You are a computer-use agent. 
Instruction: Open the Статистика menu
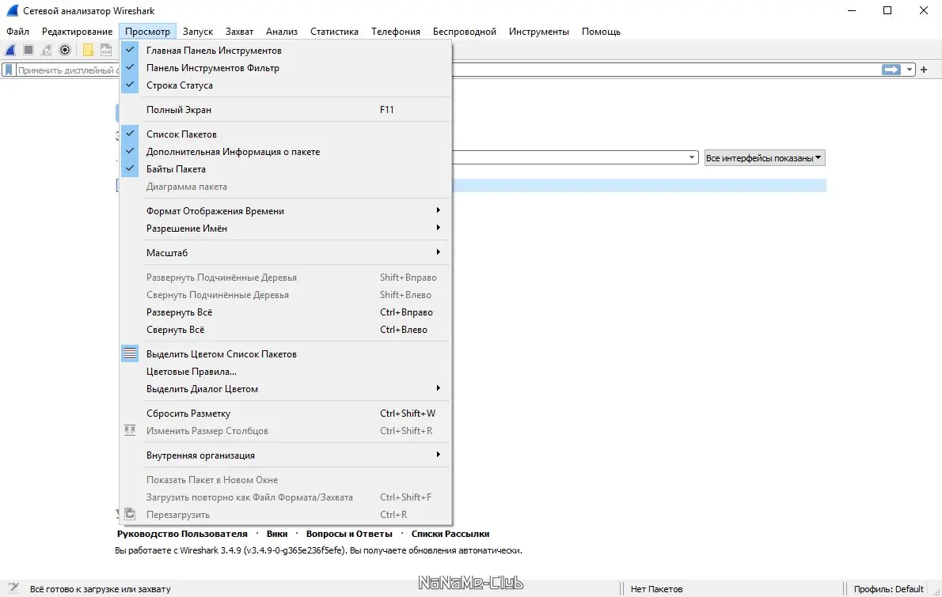334,31
